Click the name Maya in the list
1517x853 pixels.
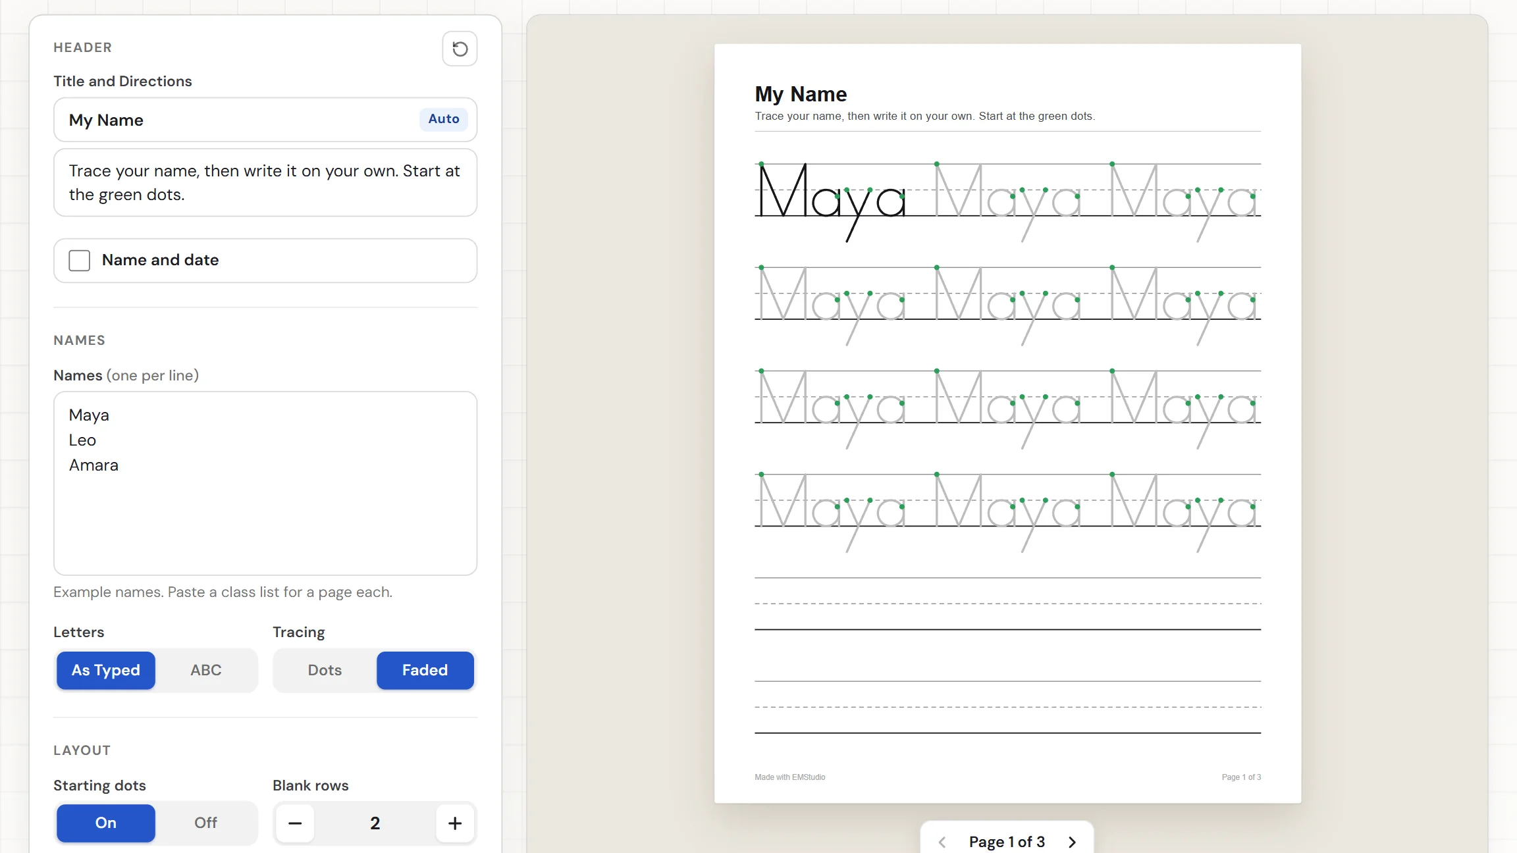click(89, 415)
